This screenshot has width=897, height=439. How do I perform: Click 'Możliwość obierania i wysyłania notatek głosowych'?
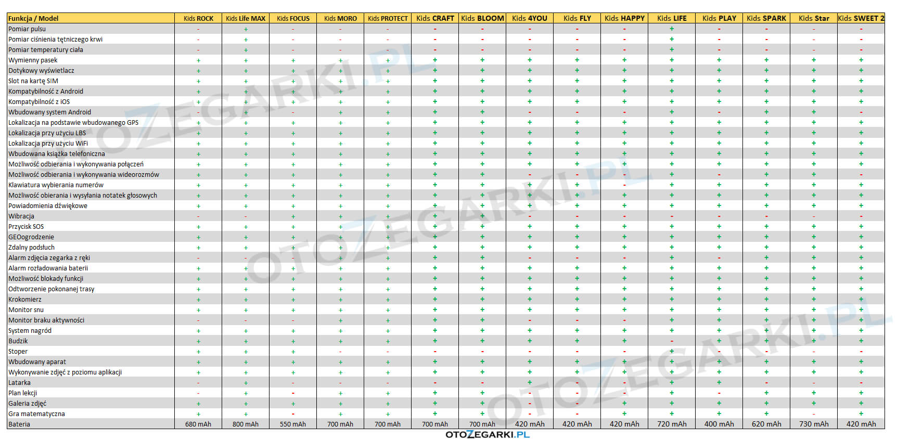pyautogui.click(x=83, y=196)
